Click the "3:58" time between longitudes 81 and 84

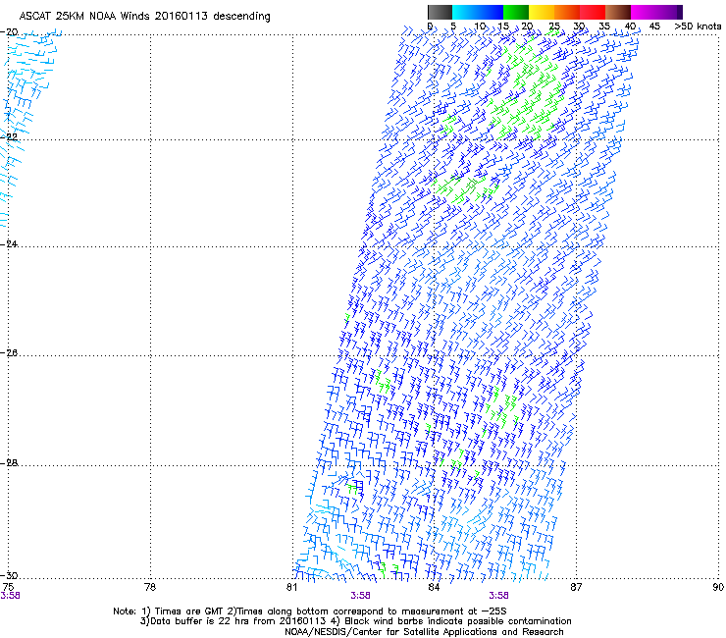click(360, 596)
